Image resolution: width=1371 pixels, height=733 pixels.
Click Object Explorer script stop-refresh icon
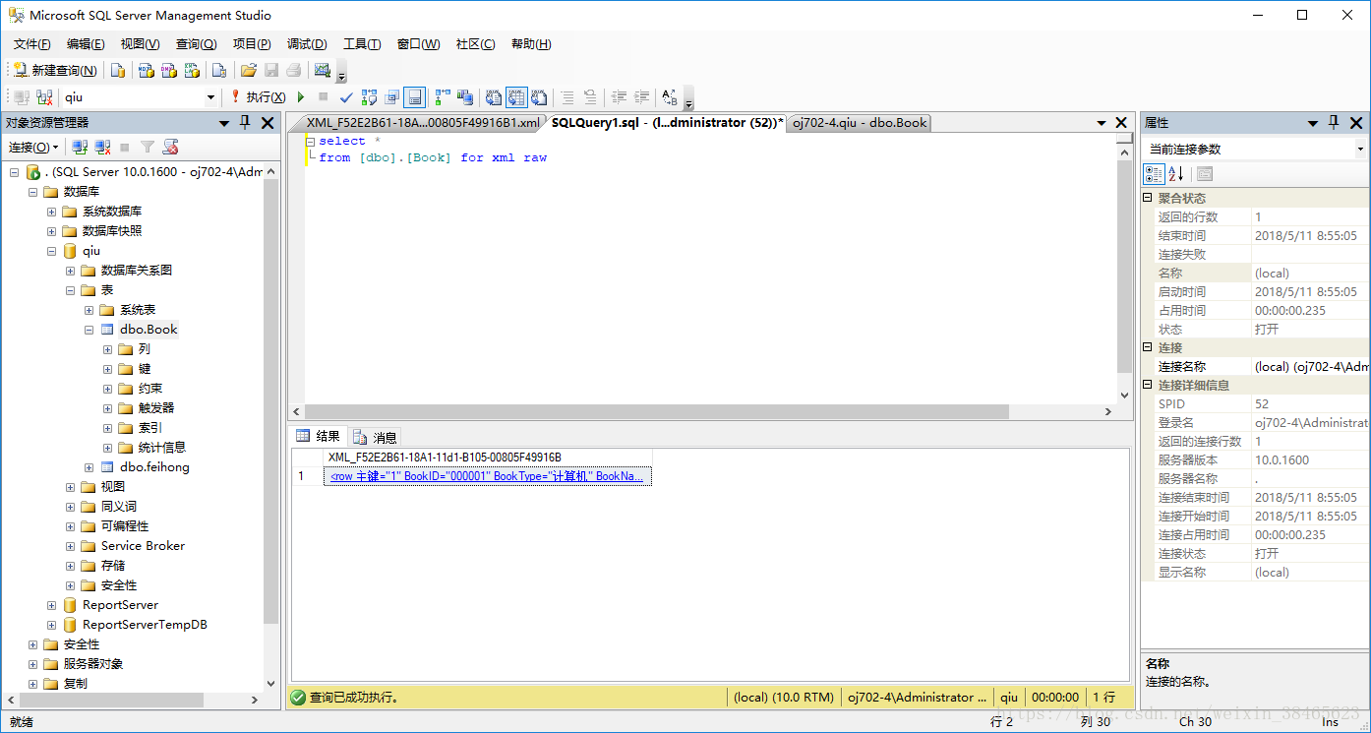tap(169, 148)
